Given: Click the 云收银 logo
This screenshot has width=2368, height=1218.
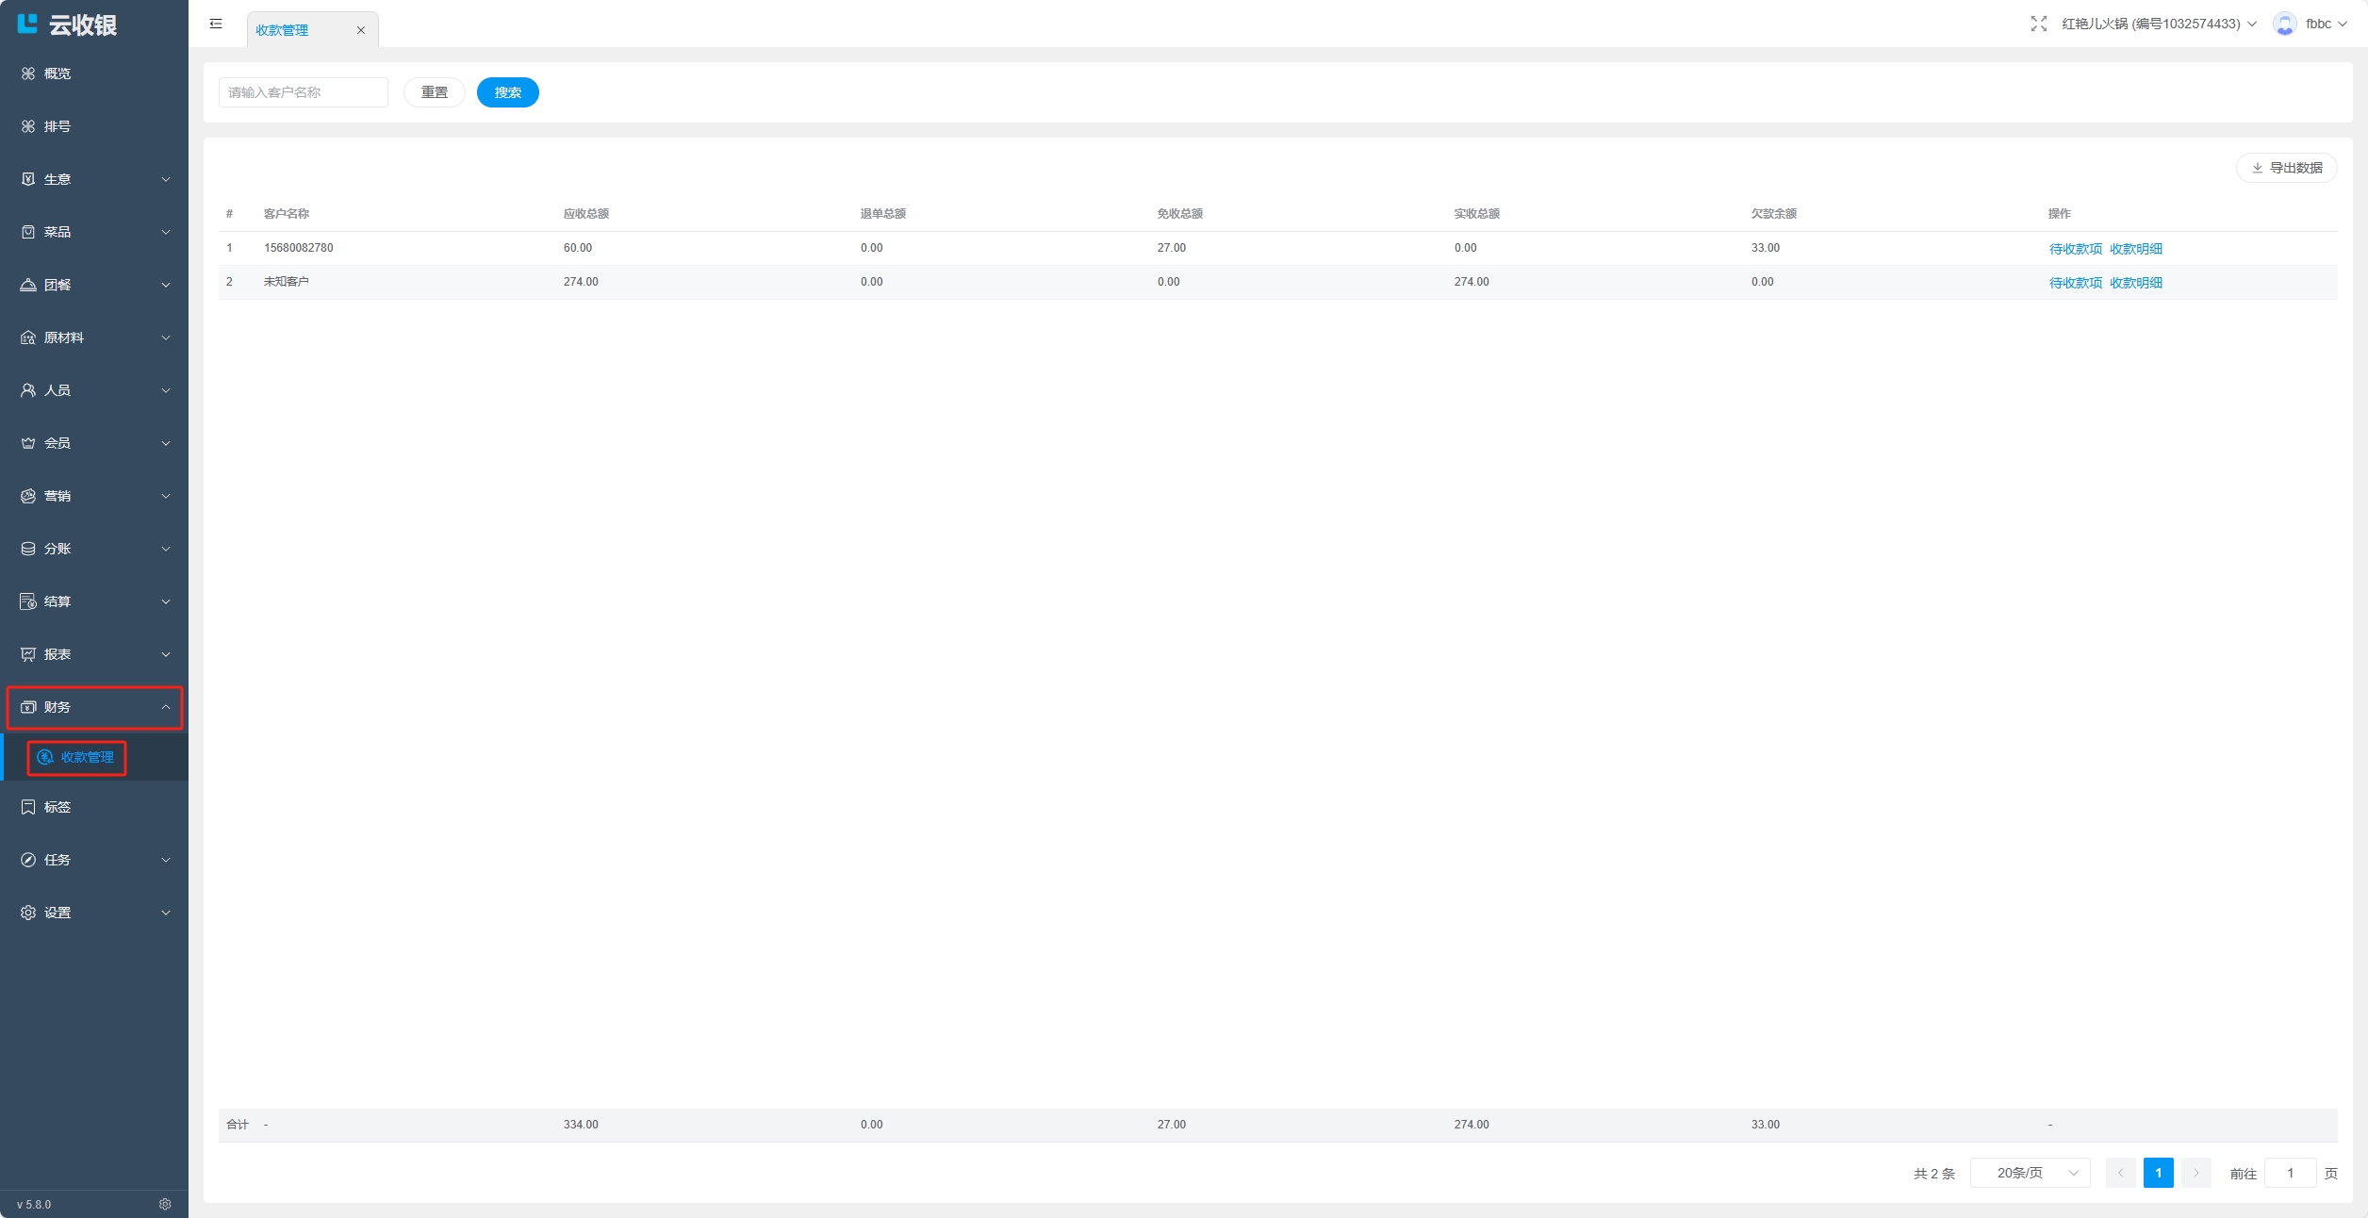Looking at the screenshot, I should click(68, 25).
